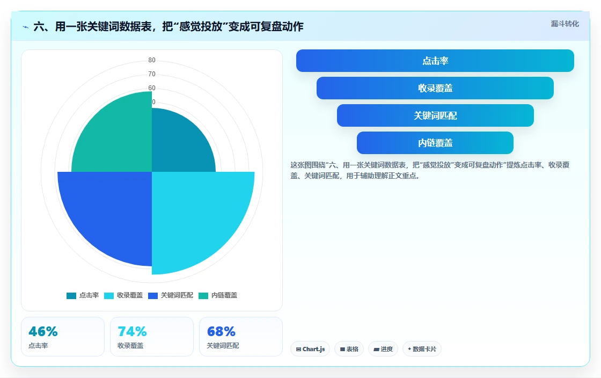This screenshot has height=378, width=601.
Task: Click the 关键词匹配 legend label
Action: 177,295
